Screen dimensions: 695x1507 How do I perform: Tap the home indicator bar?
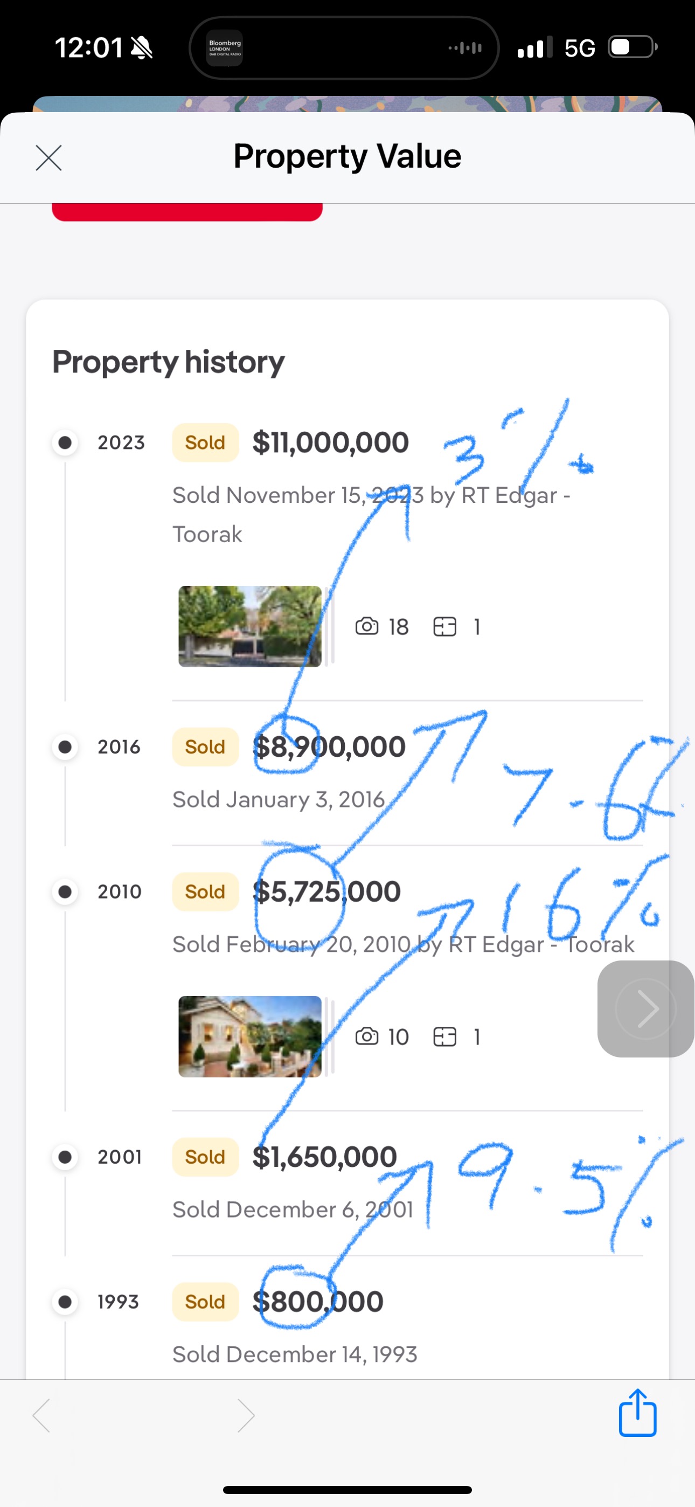[x=347, y=1489]
